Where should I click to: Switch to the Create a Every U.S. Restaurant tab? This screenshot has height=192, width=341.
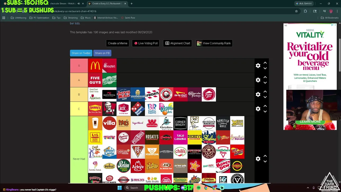(107, 3)
